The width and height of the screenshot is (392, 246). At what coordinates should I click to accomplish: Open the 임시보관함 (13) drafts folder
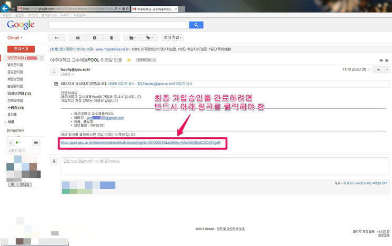coord(19,94)
